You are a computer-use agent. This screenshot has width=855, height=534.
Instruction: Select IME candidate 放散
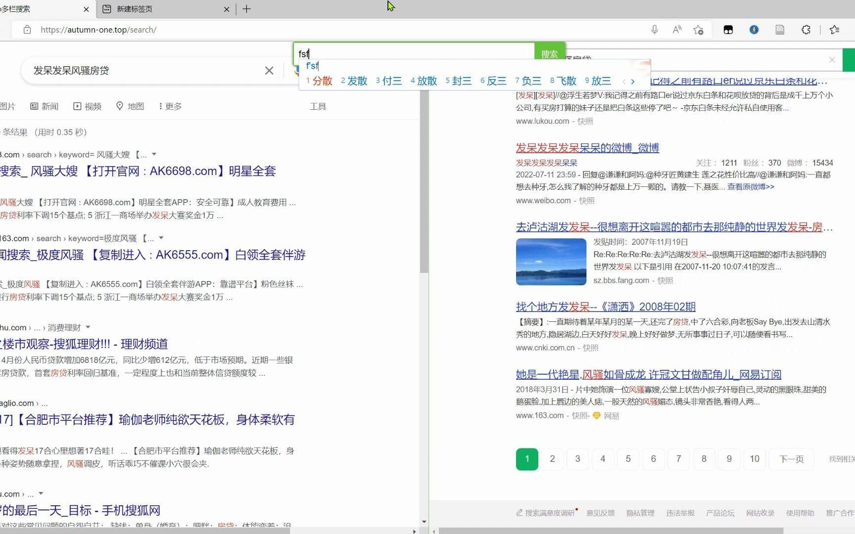[424, 81]
